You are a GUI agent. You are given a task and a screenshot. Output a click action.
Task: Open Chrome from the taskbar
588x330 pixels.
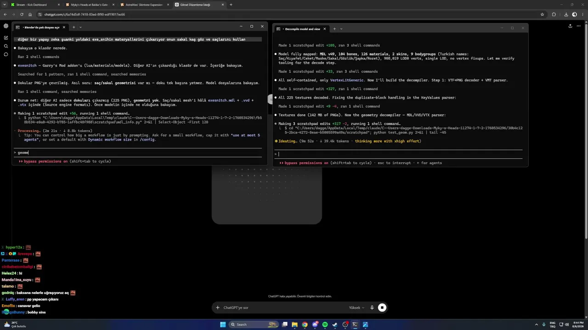[305, 324]
